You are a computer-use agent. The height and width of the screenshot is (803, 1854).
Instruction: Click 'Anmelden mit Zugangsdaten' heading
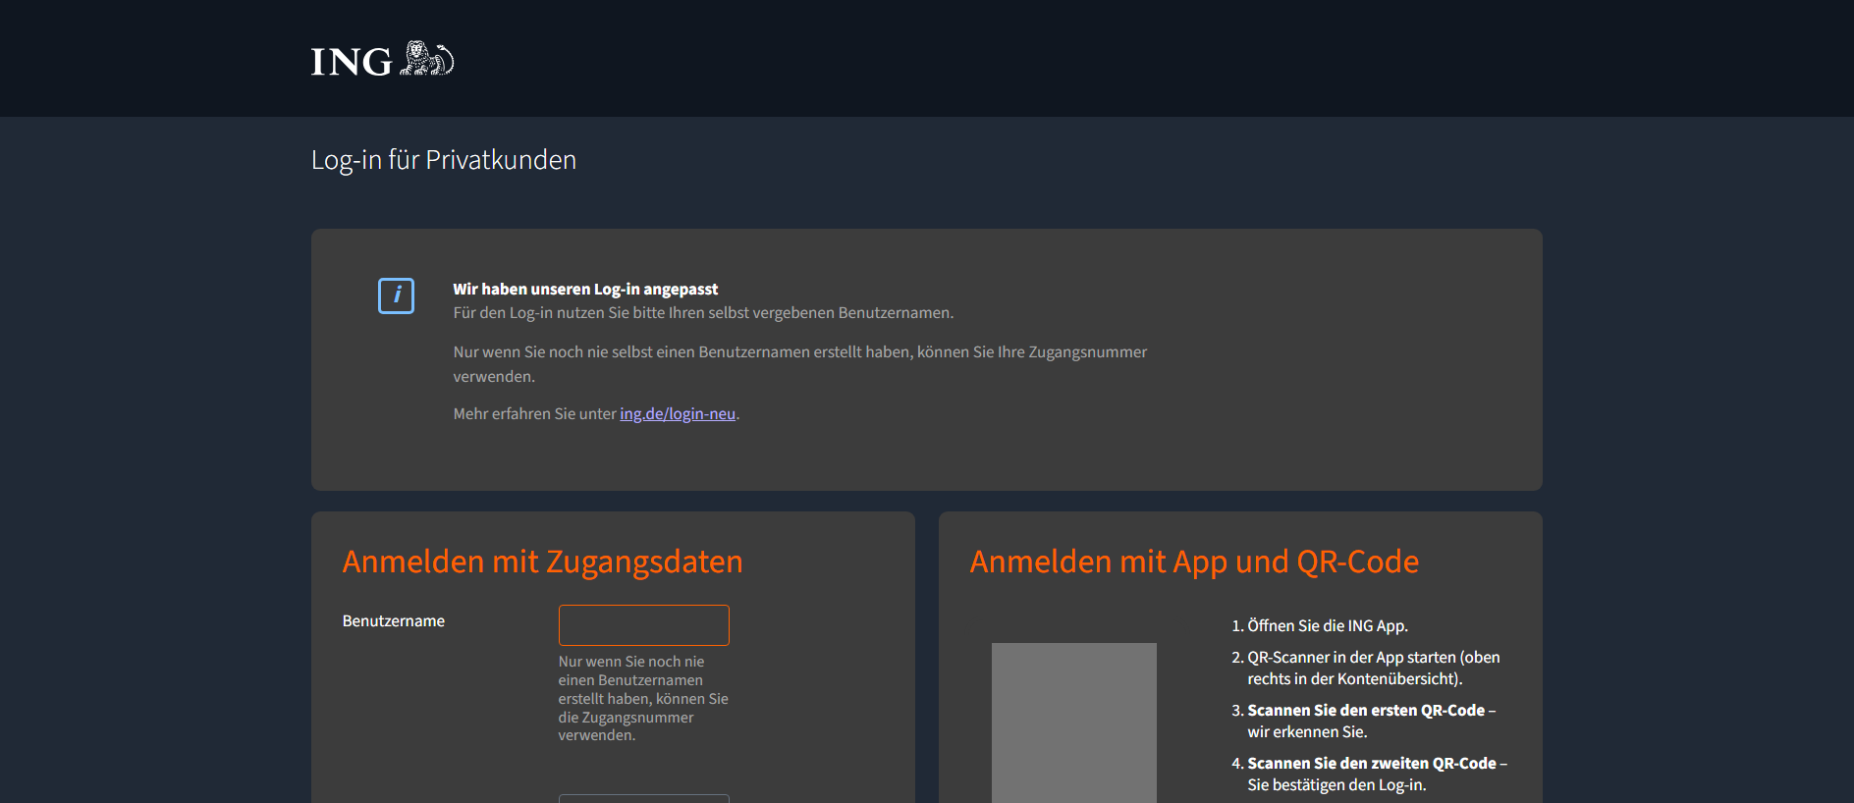(x=542, y=562)
